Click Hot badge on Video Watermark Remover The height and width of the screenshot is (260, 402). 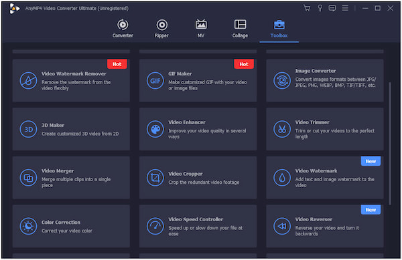[x=117, y=64]
